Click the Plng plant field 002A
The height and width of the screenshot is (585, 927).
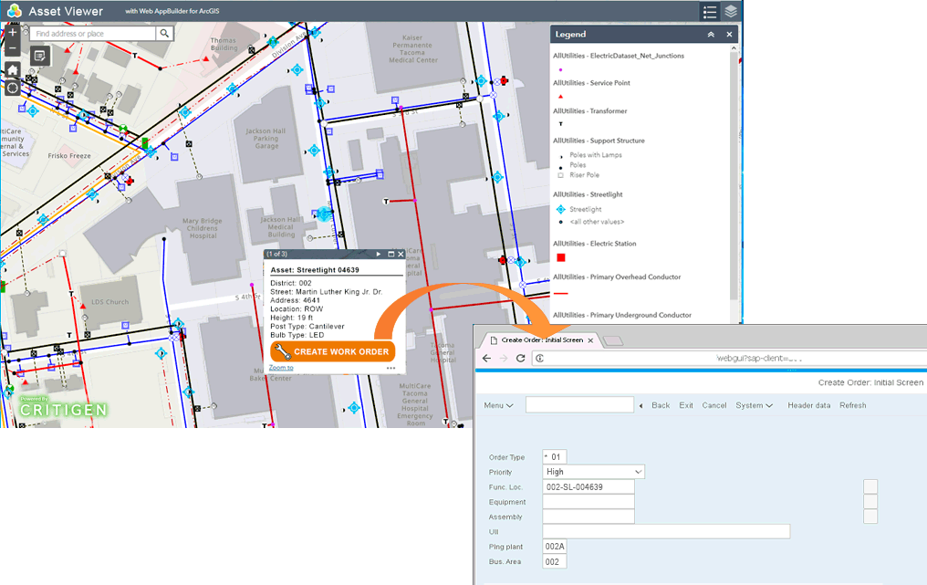555,546
